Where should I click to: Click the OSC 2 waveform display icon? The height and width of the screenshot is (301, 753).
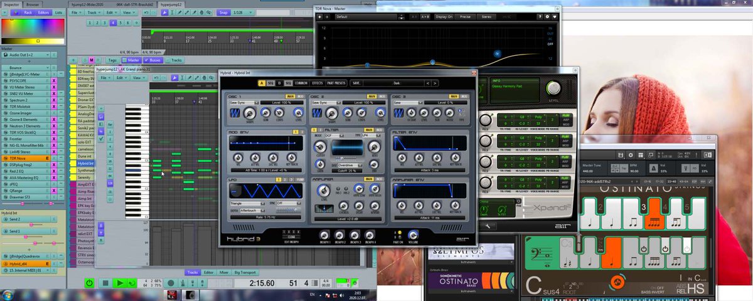coord(318,112)
